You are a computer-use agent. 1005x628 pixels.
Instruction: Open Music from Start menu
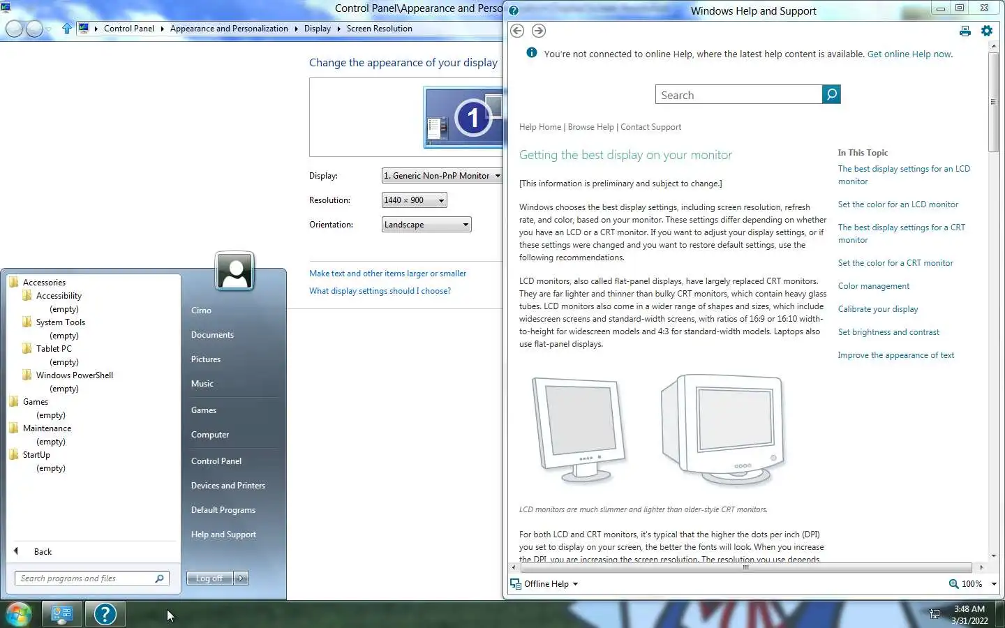click(x=202, y=384)
